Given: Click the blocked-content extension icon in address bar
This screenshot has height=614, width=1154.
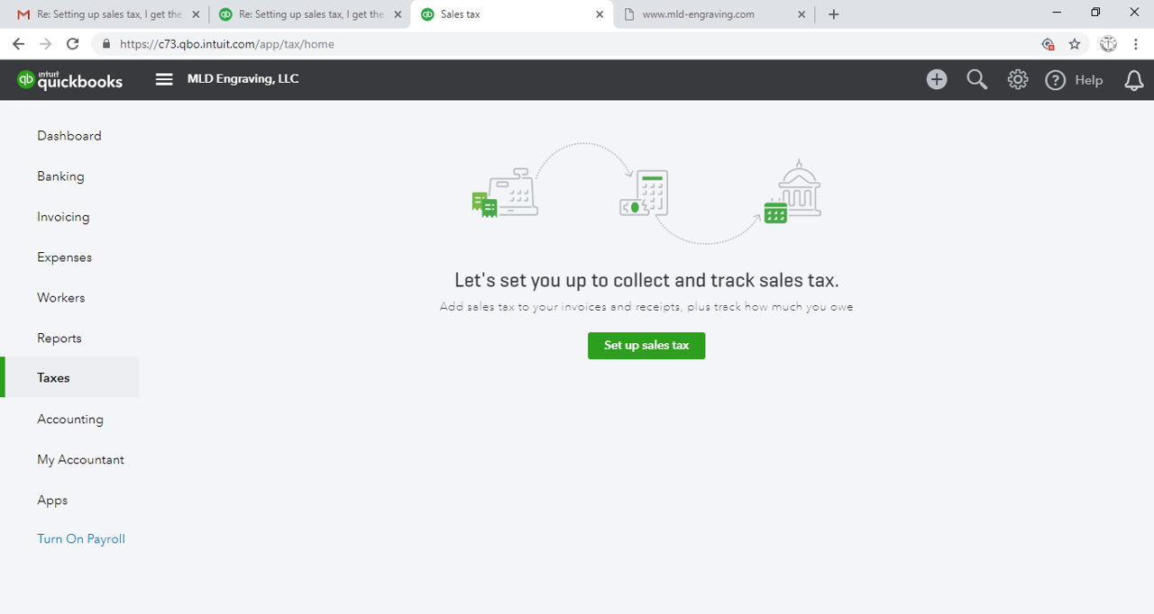Looking at the screenshot, I should [1048, 43].
